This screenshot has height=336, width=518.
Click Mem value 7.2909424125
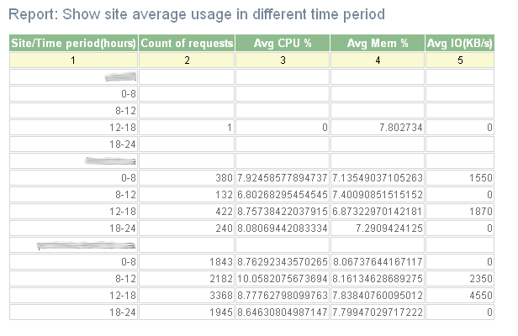pos(389,228)
